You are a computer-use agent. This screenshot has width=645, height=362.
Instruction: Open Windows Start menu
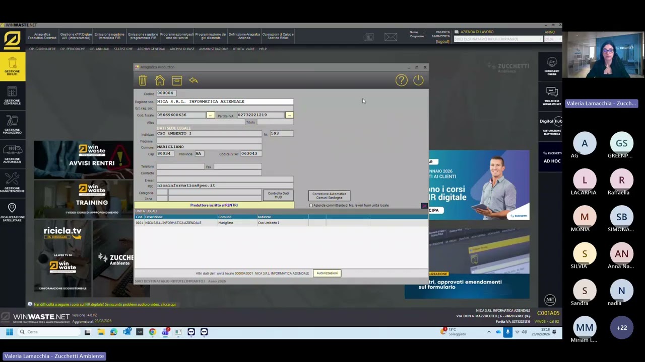[x=9, y=332]
